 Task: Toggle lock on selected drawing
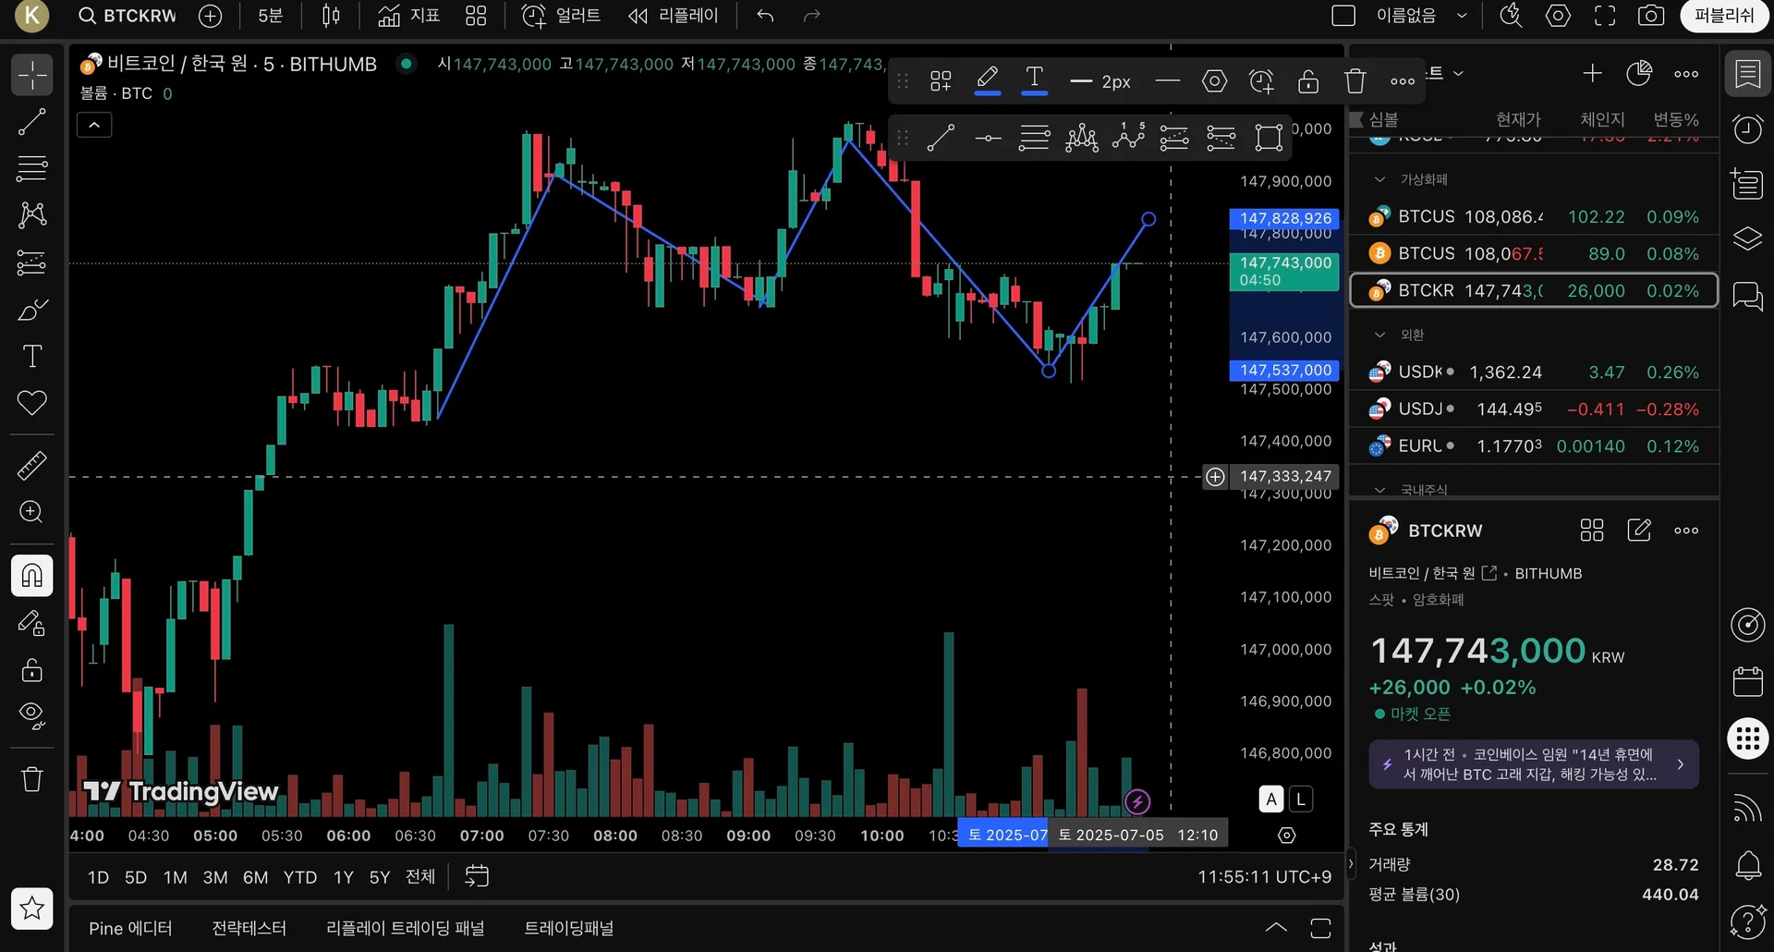(1308, 81)
